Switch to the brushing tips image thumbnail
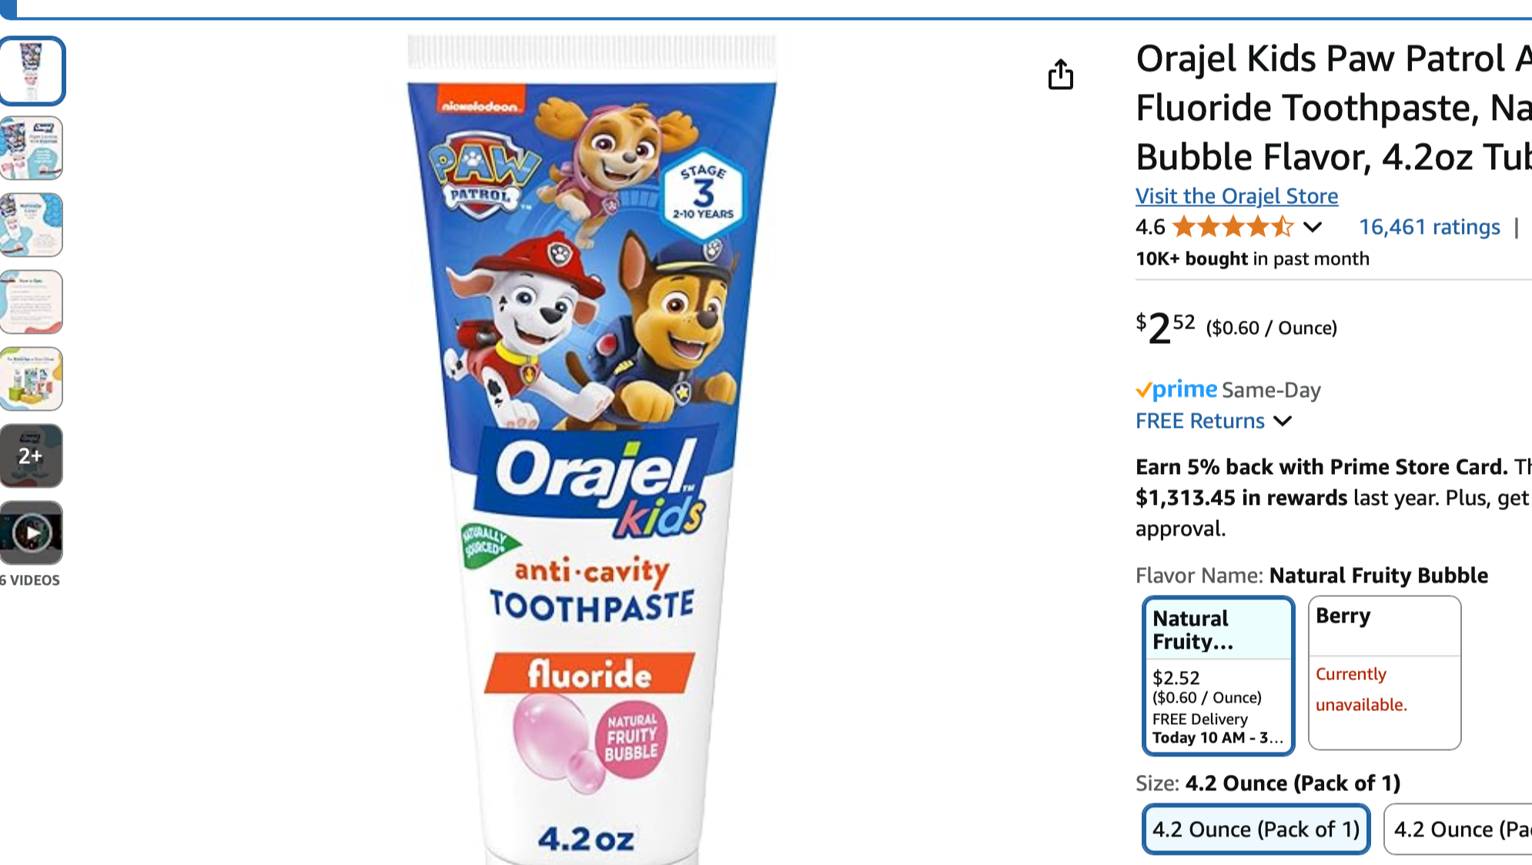Viewport: 1532px width, 865px height. pyautogui.click(x=32, y=302)
